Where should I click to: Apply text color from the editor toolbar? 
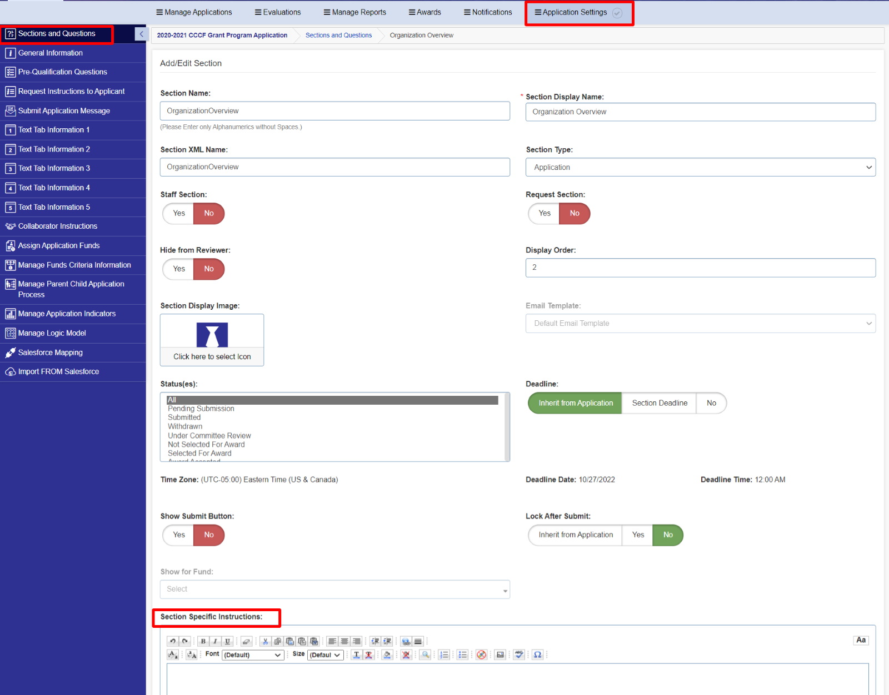click(356, 654)
